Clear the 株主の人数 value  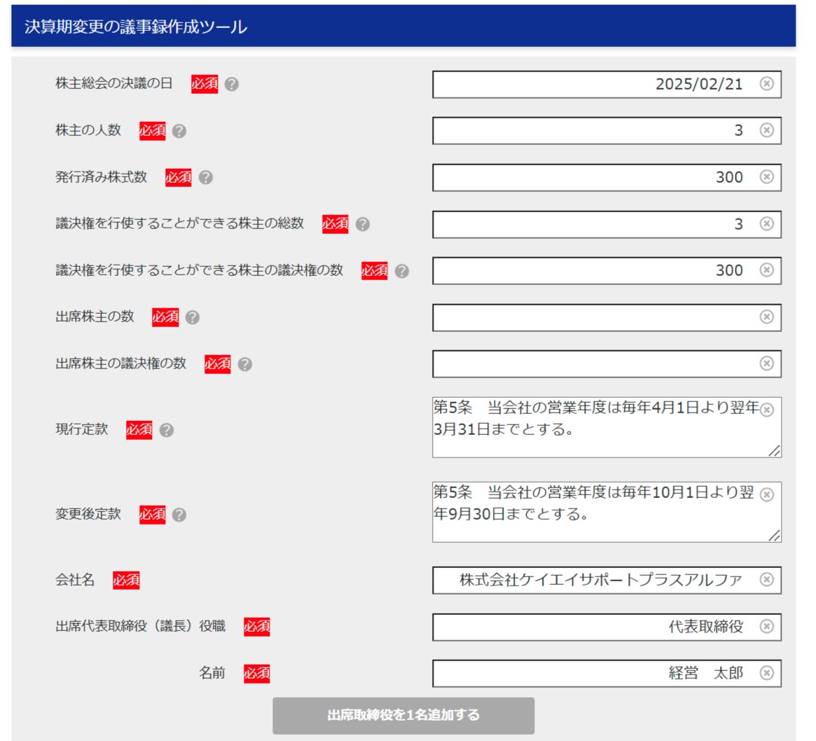(x=766, y=130)
